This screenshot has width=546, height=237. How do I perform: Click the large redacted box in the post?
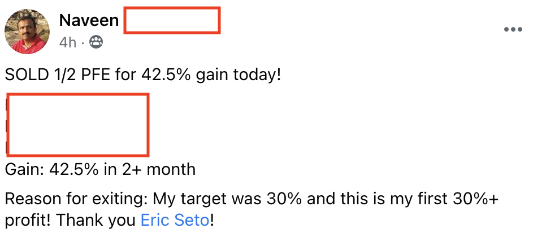[x=78, y=124]
